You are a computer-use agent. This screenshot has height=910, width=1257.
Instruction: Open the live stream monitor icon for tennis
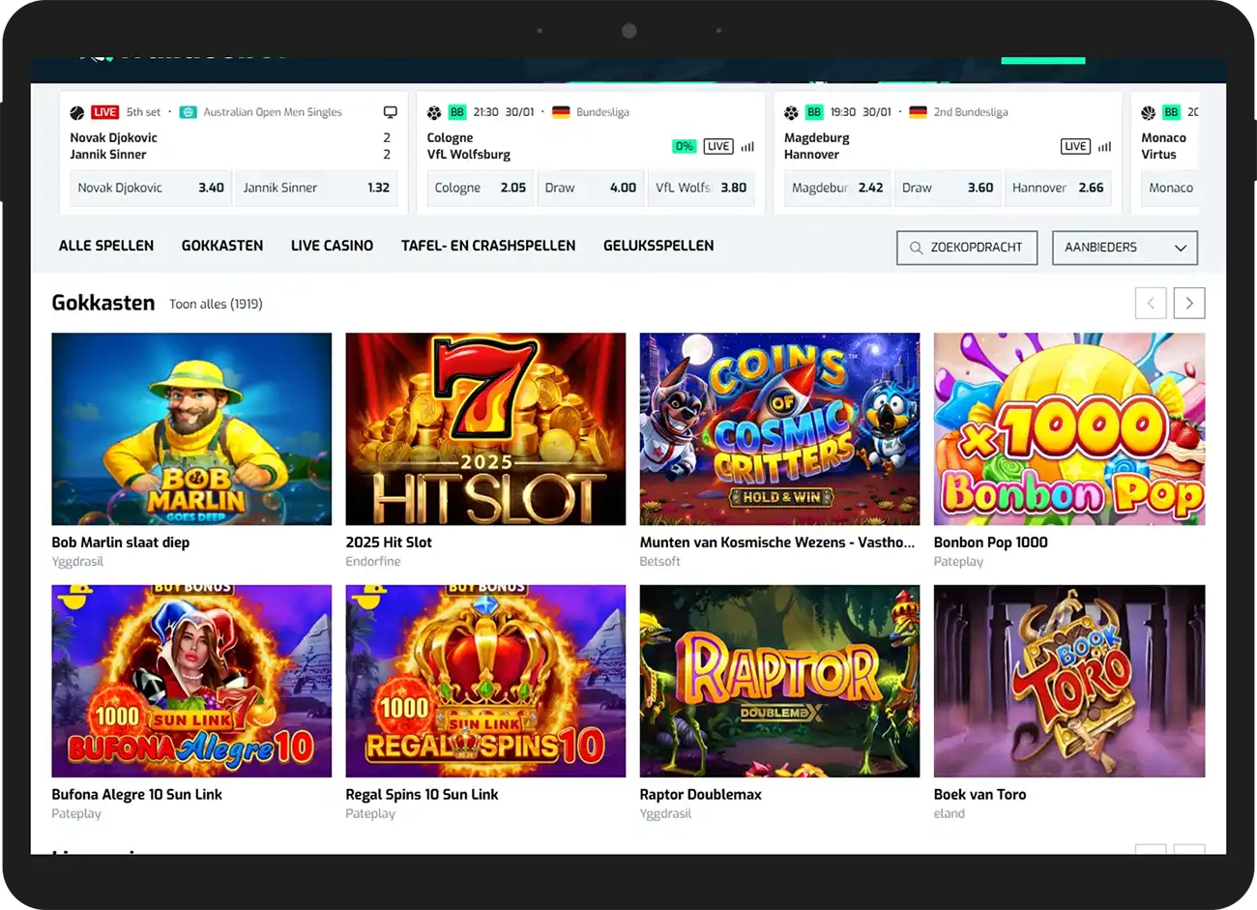391,112
